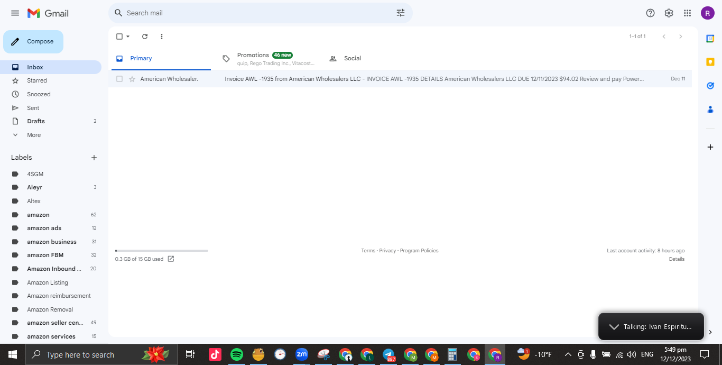722x365 pixels.
Task: Open the Aleyr label
Action: [51, 187]
